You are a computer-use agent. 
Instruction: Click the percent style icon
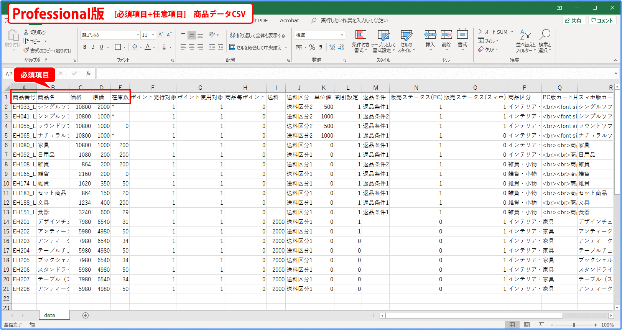(312, 47)
